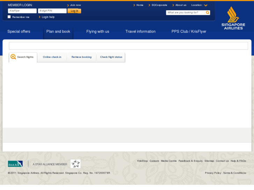
Task: Open the Plan and book menu
Action: tap(58, 31)
